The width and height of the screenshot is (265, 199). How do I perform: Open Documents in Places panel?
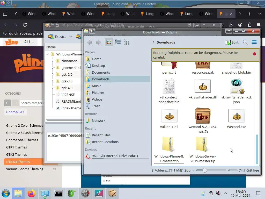(x=117, y=73)
